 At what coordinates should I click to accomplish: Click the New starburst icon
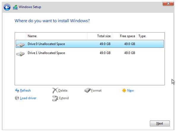(x=124, y=91)
